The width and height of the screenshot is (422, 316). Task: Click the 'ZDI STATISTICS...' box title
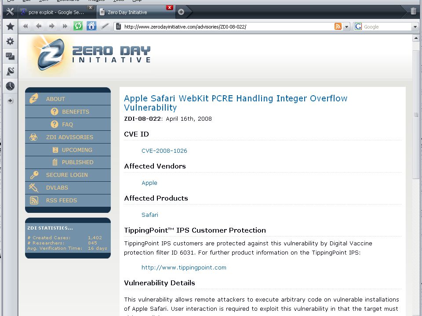pos(50,228)
